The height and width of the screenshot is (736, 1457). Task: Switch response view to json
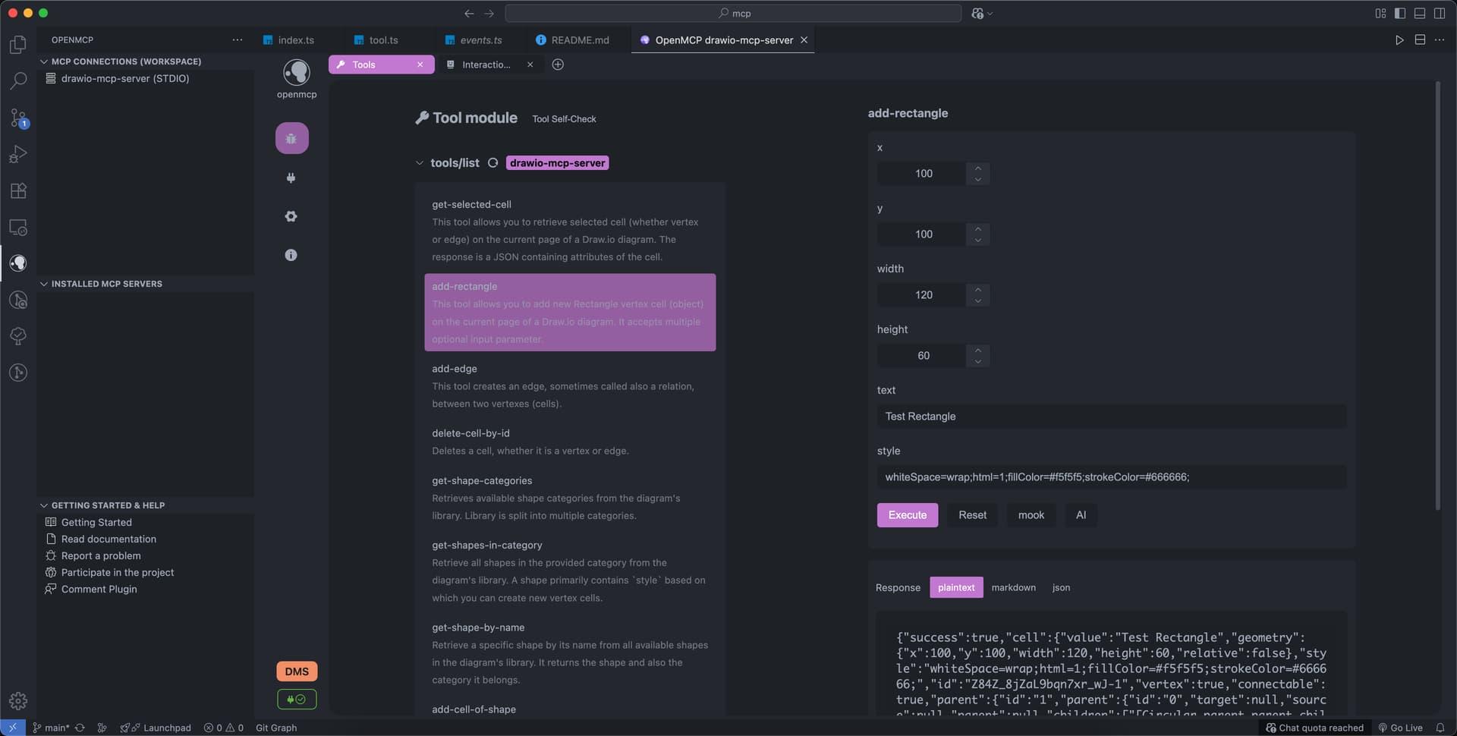click(1060, 587)
